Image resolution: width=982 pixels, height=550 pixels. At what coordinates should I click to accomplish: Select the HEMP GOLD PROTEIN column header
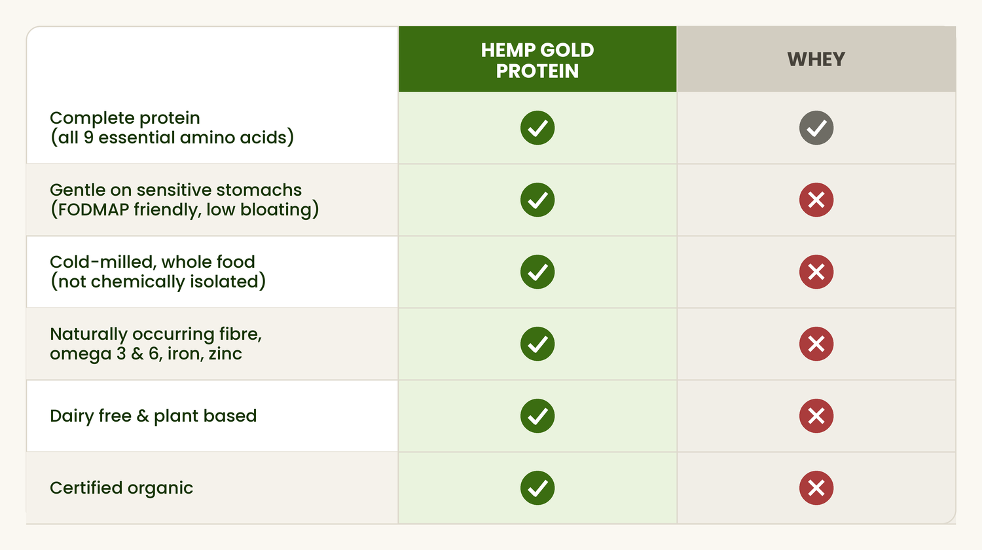click(x=537, y=60)
